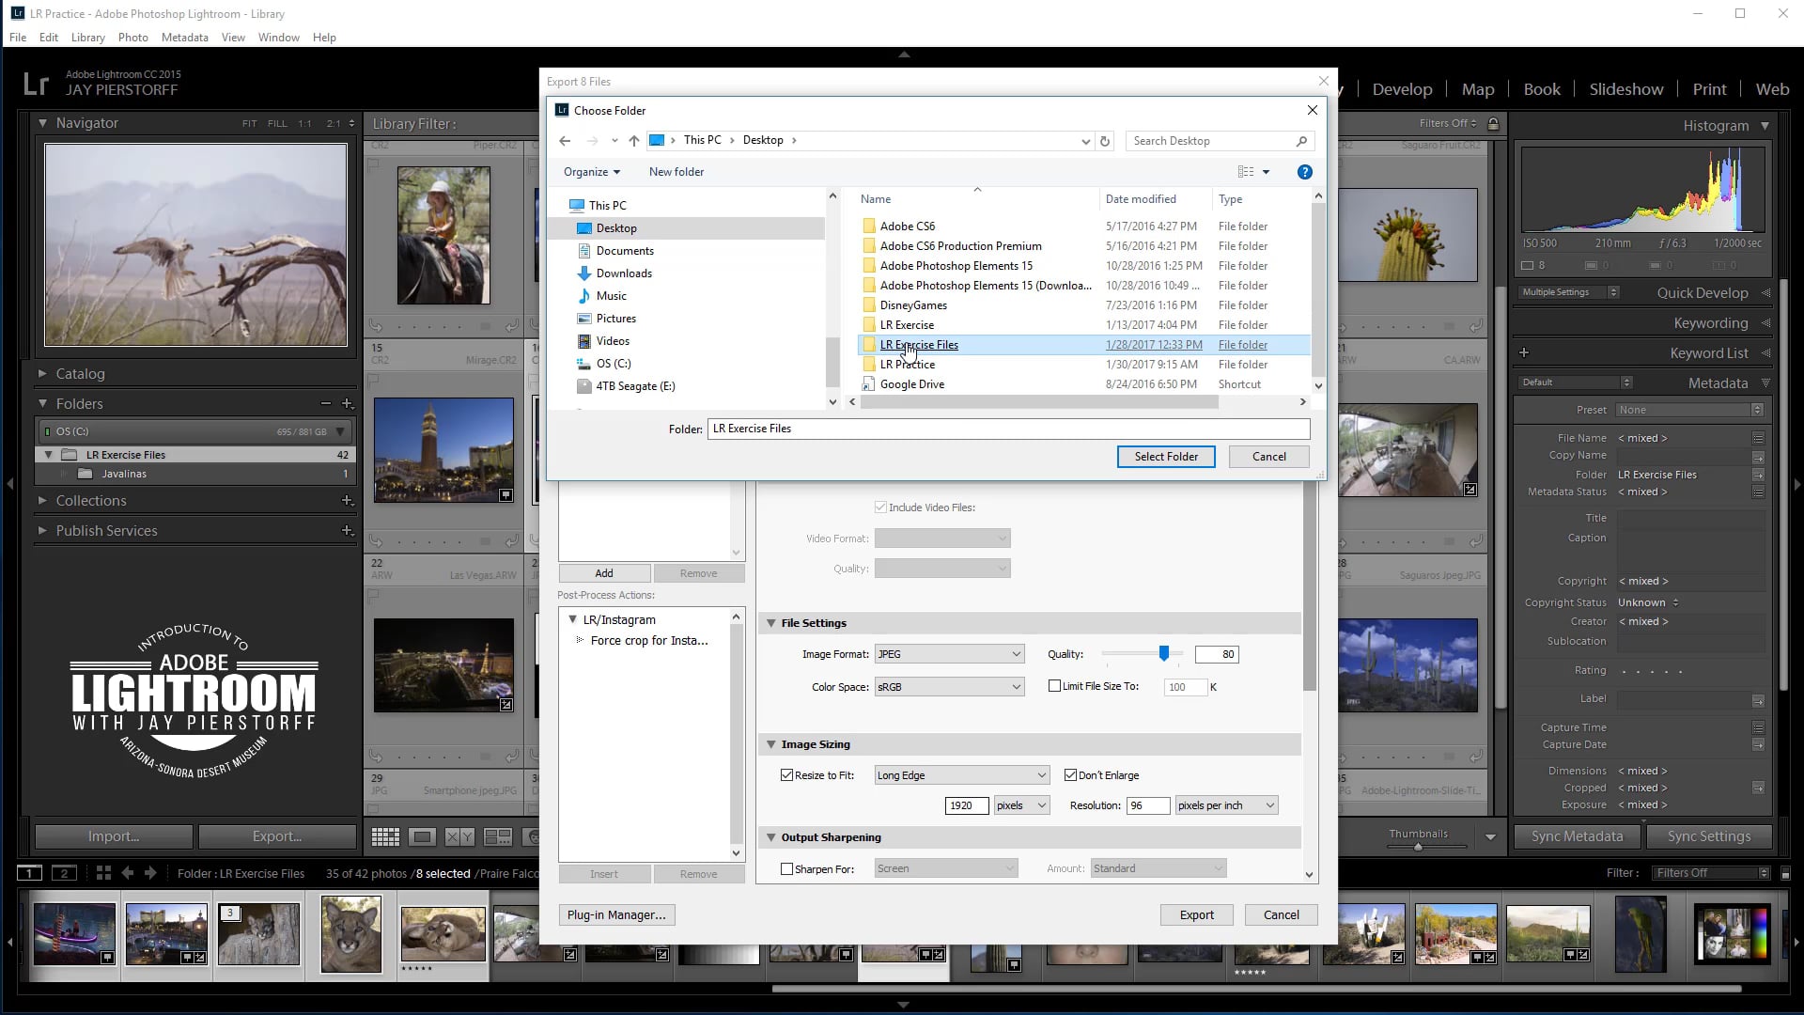Open the Metadata menu
The width and height of the screenshot is (1804, 1015).
(184, 38)
